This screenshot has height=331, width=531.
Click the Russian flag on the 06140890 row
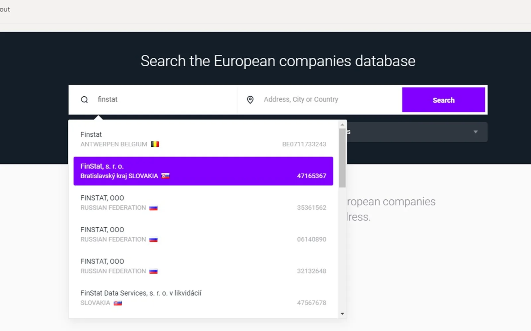coord(153,240)
